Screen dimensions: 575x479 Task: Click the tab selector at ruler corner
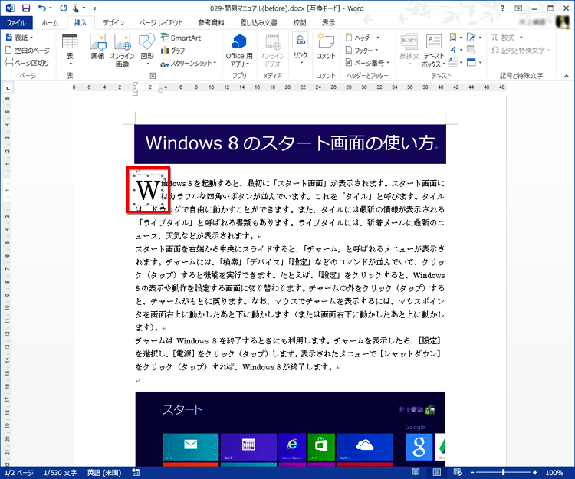pyautogui.click(x=8, y=87)
